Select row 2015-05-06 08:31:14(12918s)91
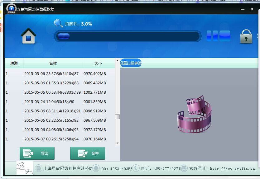 [x=60, y=111]
